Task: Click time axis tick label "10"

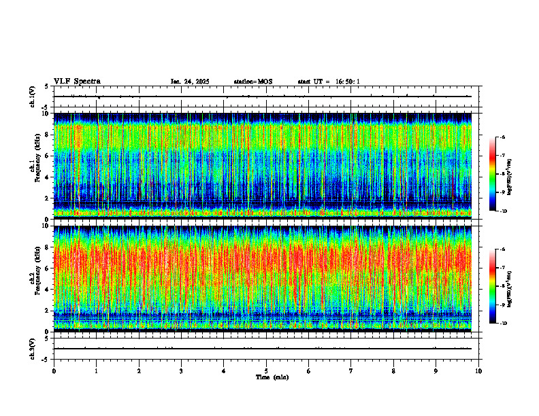Action: [x=478, y=371]
